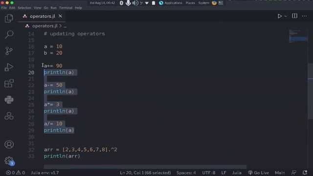Screen dimensions: 313x176
Task: Expand the breadcrumb ellipsis segment
Action: (x=65, y=26)
